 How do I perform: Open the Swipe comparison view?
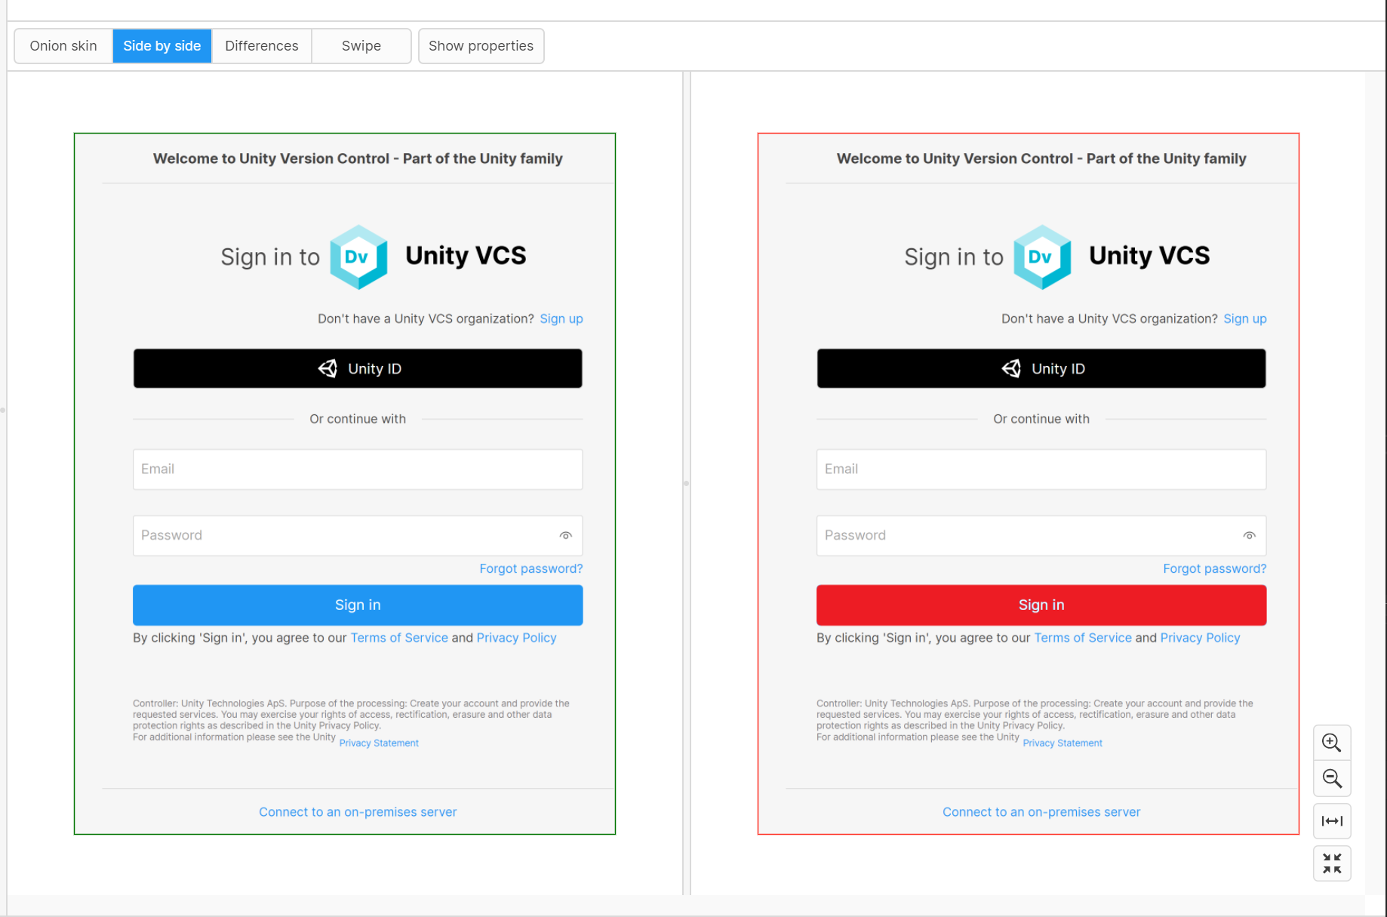coord(361,45)
